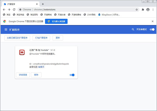Open the 2345导航 bookmark
The height and width of the screenshot is (111, 157).
pyautogui.click(x=89, y=15)
